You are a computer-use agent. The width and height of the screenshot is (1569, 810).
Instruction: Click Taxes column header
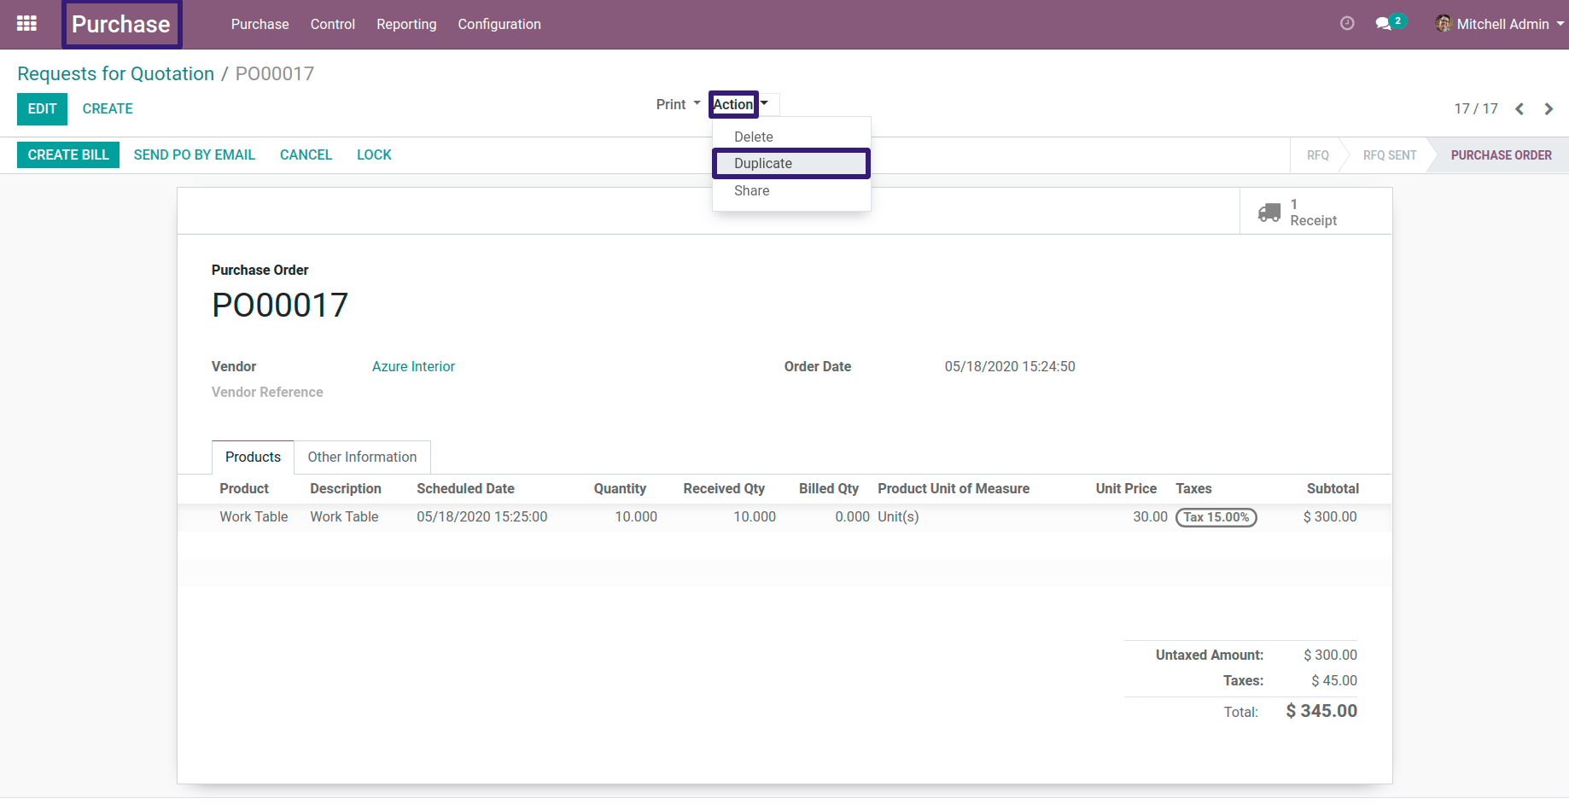(x=1193, y=488)
